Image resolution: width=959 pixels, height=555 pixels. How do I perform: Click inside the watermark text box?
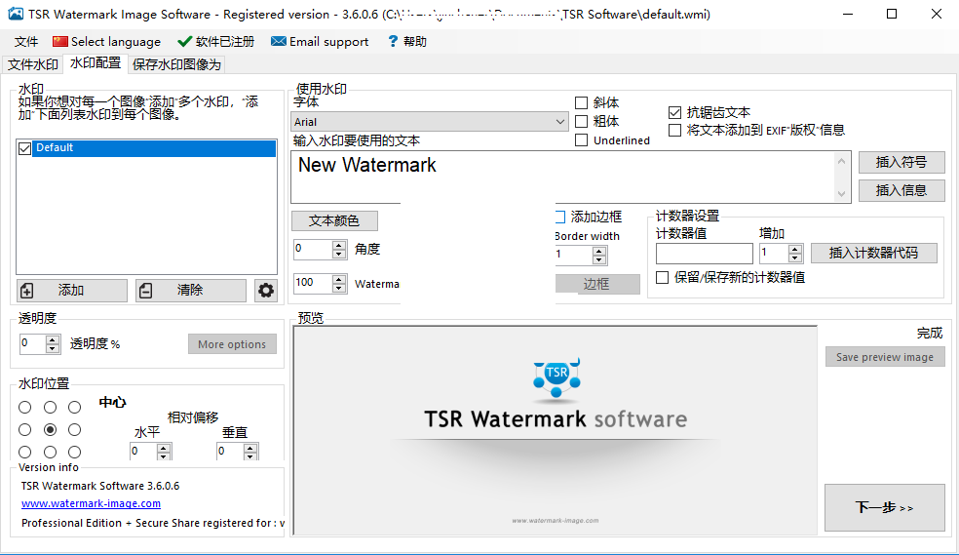[562, 177]
